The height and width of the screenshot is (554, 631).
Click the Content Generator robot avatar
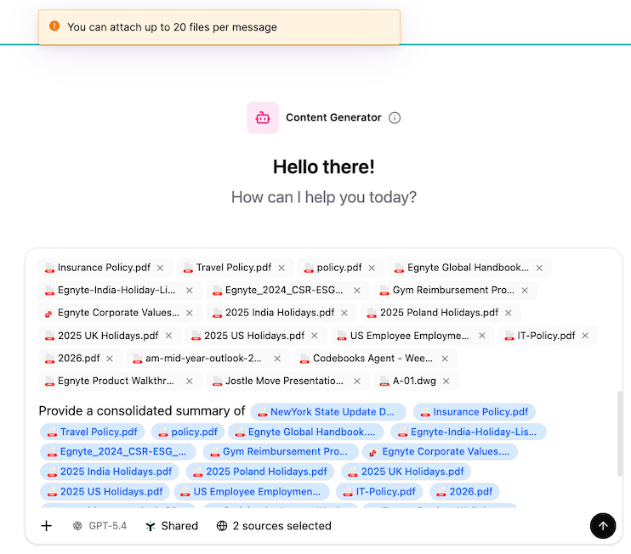(x=263, y=118)
